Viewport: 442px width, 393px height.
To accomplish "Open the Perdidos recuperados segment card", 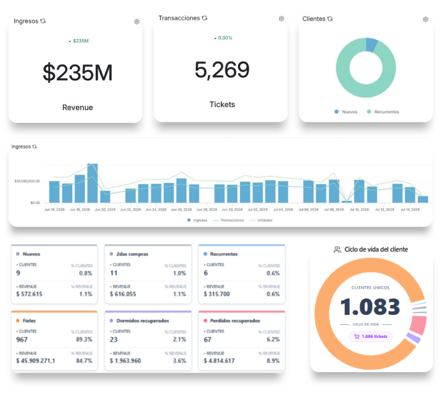I will [242, 340].
